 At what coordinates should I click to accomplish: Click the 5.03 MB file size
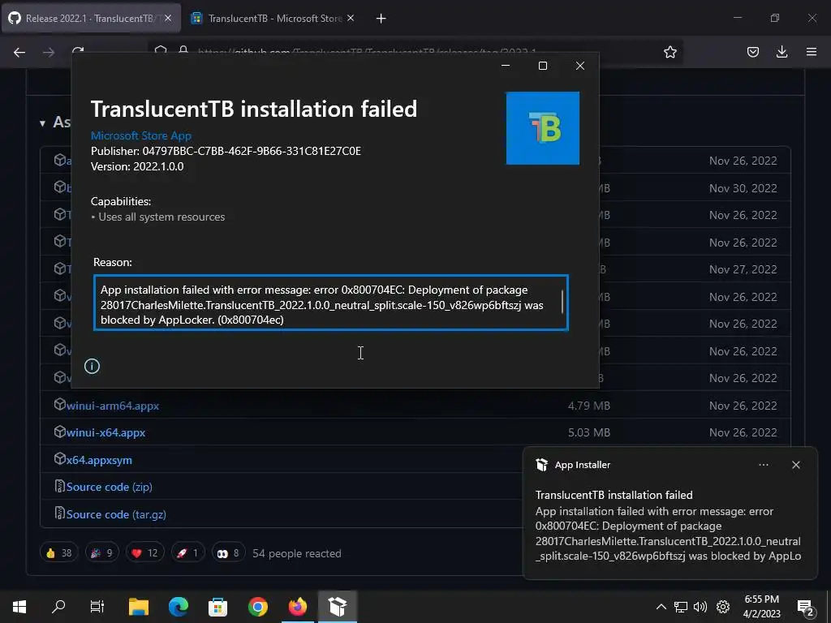tap(589, 433)
